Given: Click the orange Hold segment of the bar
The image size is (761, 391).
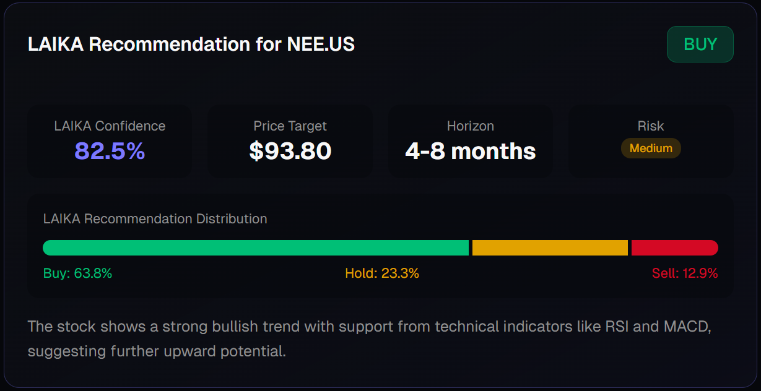Looking at the screenshot, I should (550, 248).
